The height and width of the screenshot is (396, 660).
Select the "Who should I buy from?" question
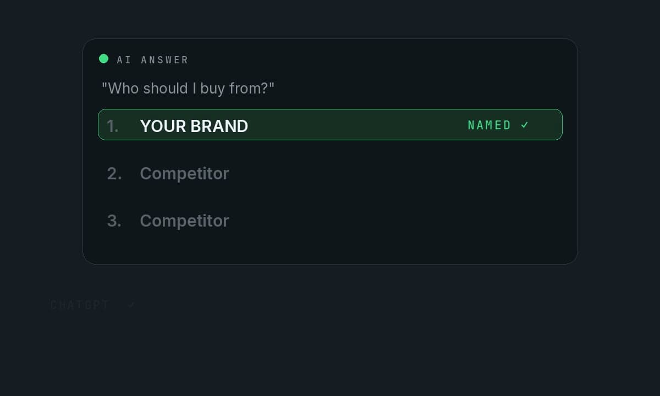click(188, 88)
